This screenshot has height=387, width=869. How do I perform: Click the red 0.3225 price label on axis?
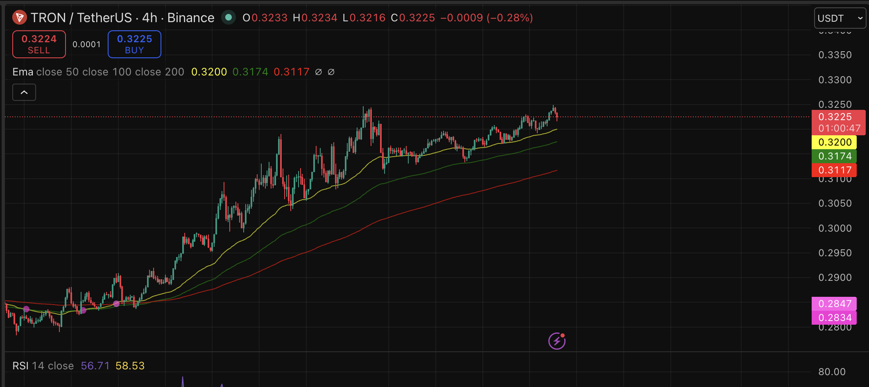(x=834, y=117)
